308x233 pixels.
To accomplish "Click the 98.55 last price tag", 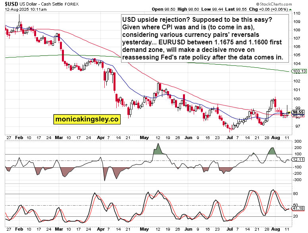I will tap(298, 112).
